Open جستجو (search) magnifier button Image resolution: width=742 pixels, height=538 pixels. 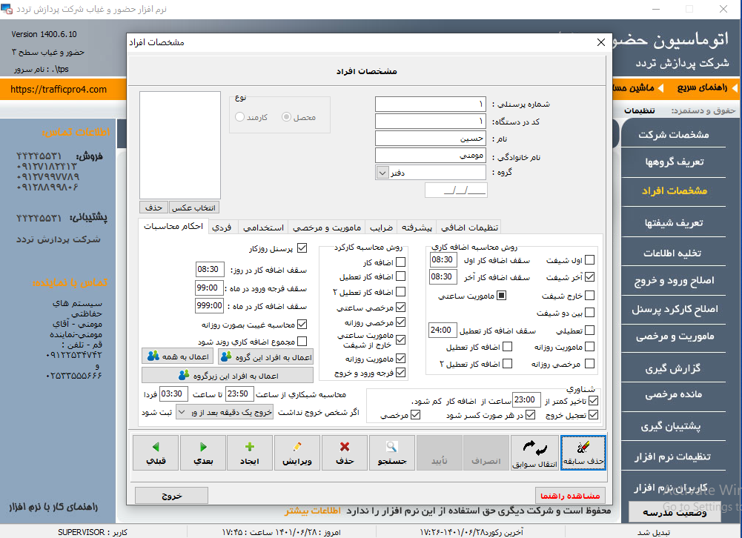click(x=391, y=454)
